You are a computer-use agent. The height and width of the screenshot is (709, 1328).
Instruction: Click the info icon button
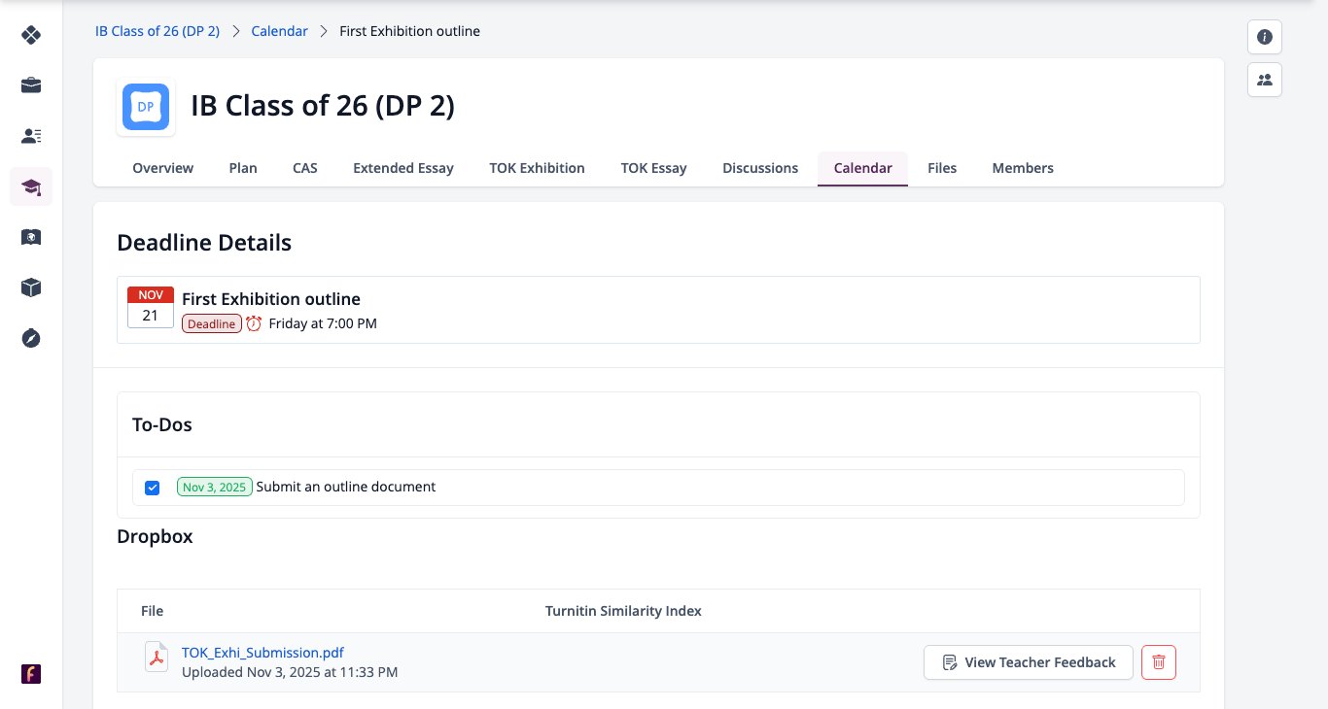[x=1265, y=37]
